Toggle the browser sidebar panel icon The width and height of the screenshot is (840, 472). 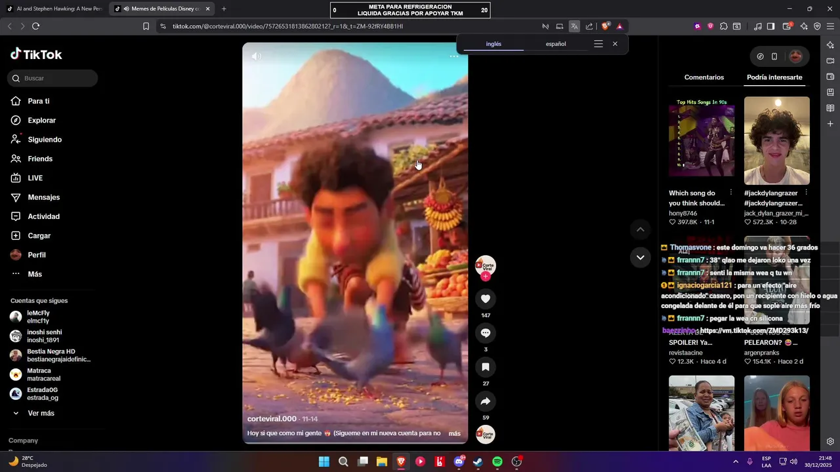771,26
